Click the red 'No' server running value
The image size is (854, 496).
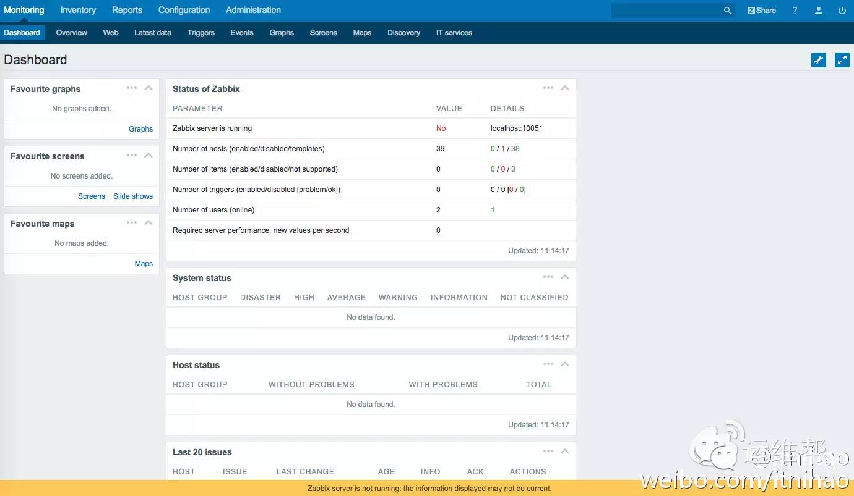point(441,128)
